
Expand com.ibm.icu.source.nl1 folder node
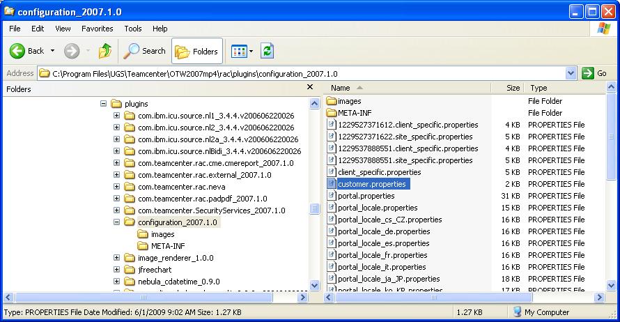[116, 116]
